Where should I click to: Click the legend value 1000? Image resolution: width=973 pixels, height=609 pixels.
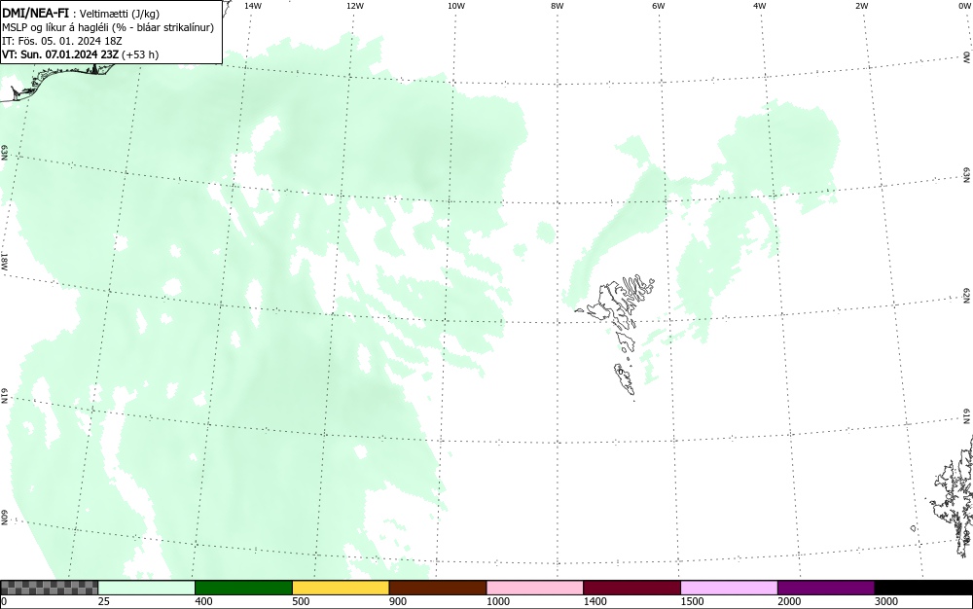497,601
